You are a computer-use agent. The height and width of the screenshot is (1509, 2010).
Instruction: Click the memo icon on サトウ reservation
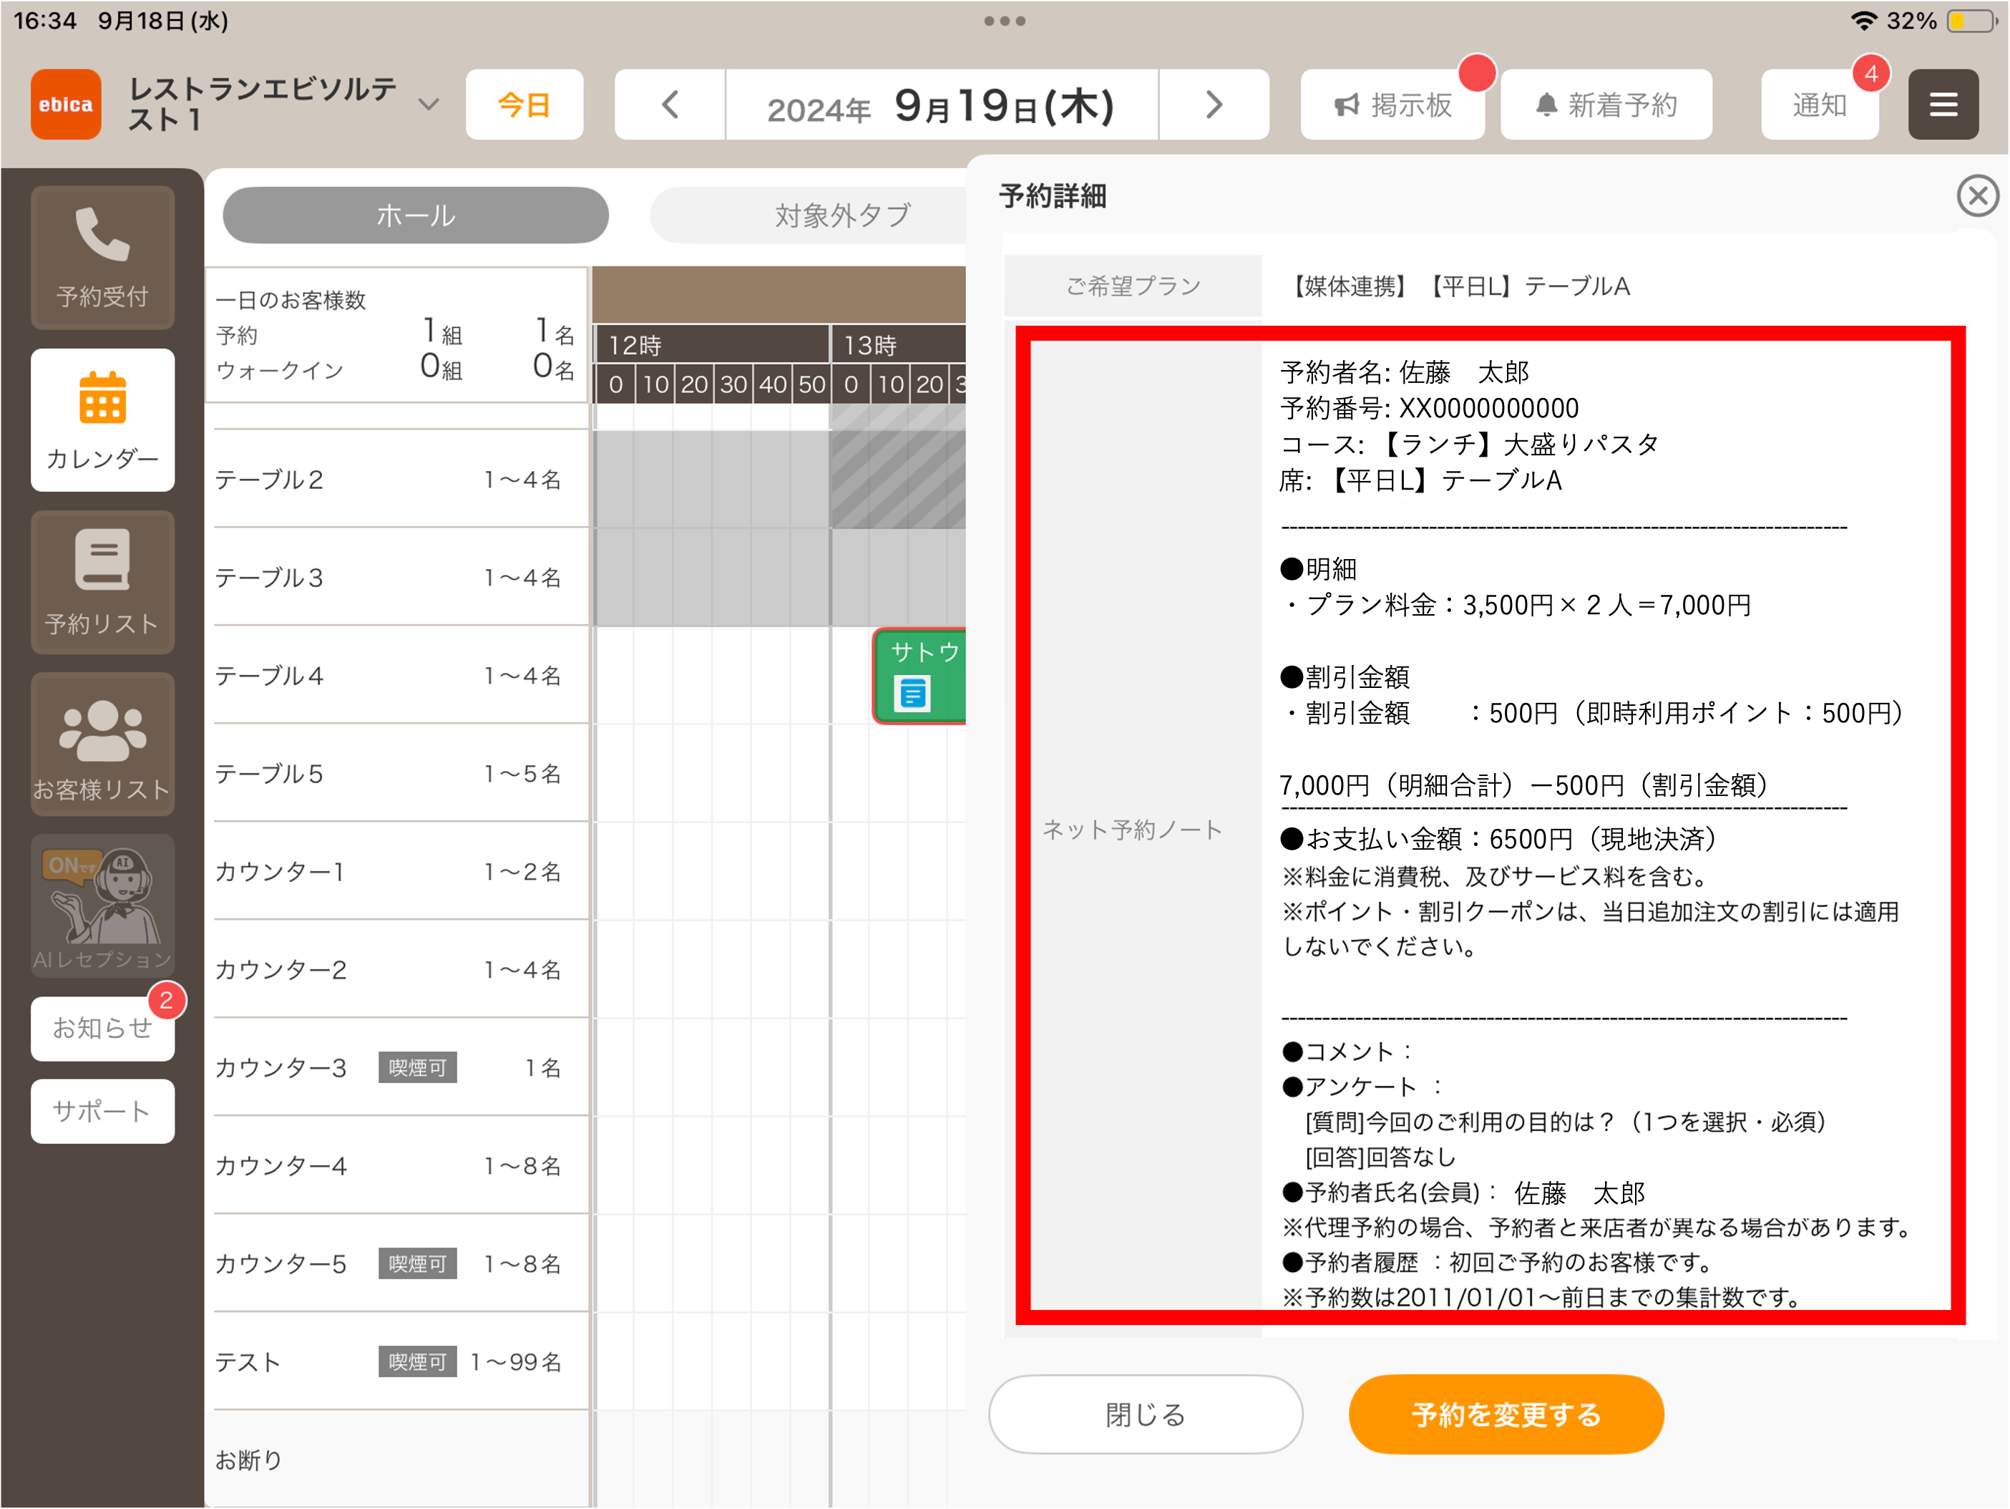912,694
